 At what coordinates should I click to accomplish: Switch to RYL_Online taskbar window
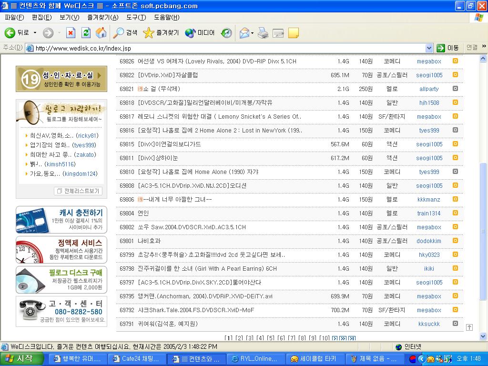click(x=255, y=359)
